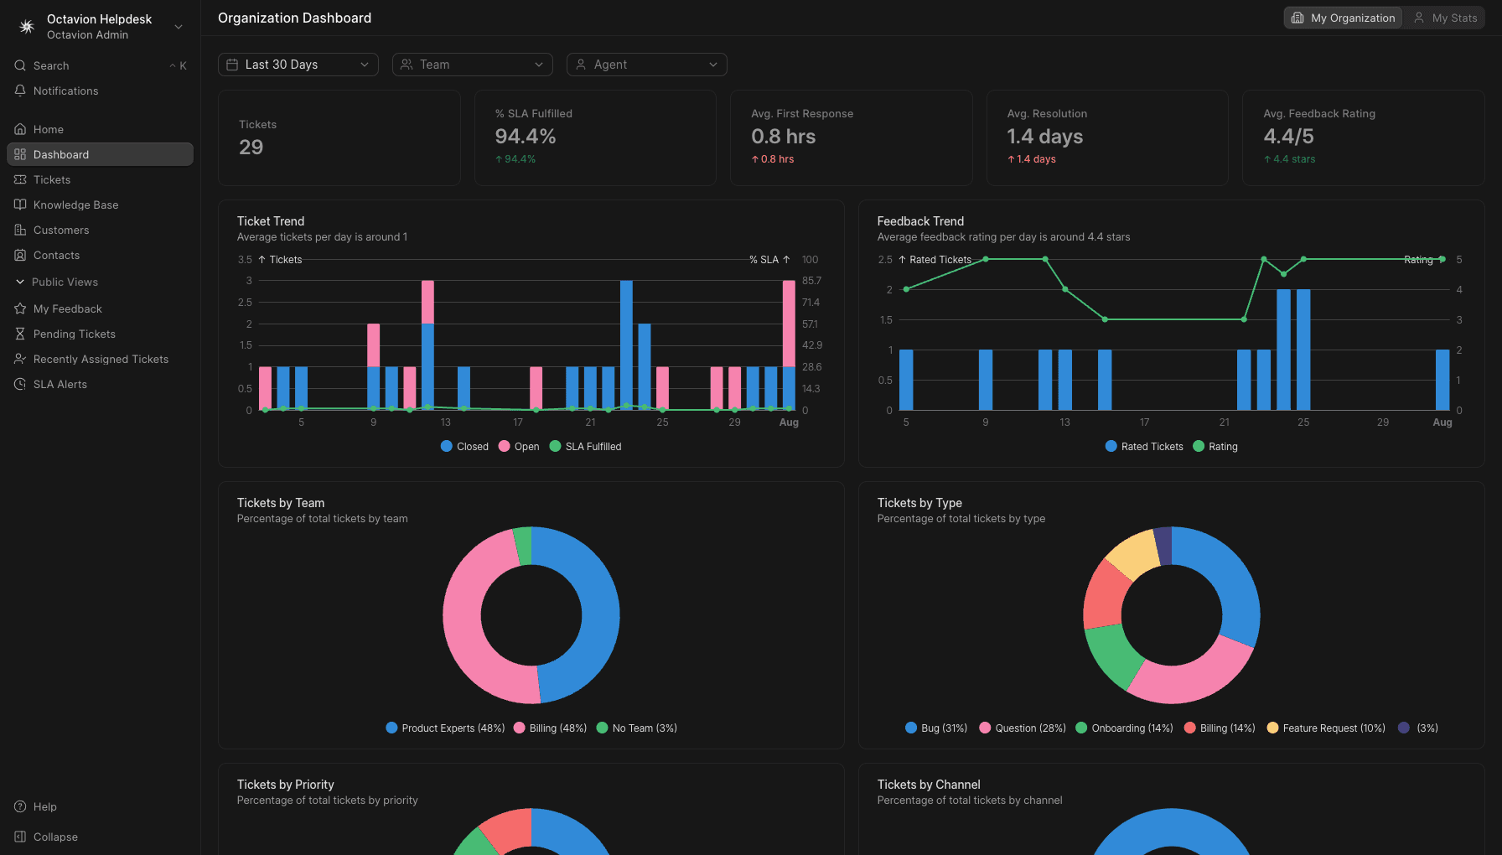1502x855 pixels.
Task: Click the person icon on My Stats
Action: 1419,18
